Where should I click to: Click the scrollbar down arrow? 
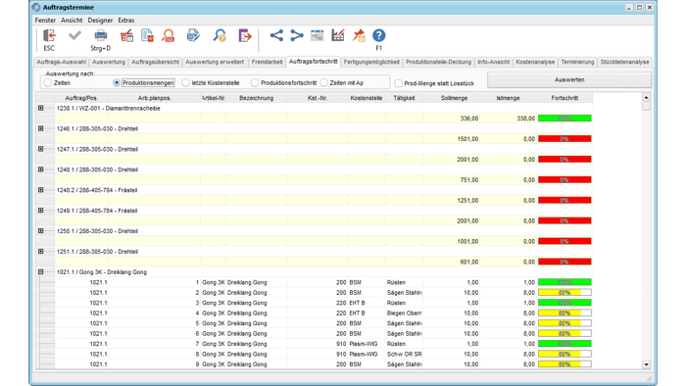click(646, 364)
